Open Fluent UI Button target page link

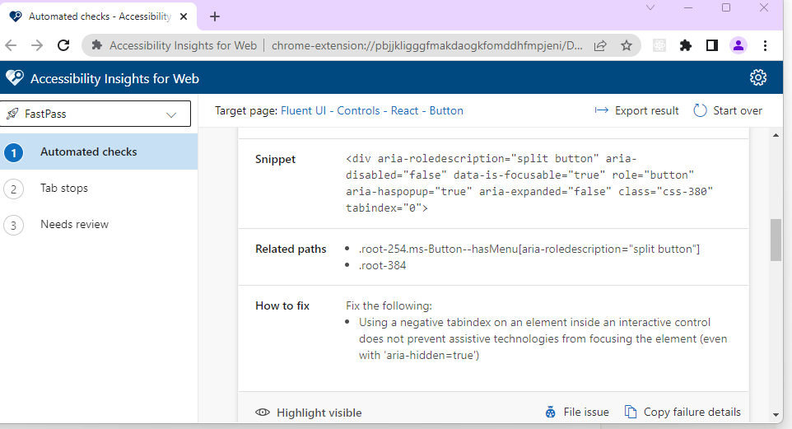click(372, 110)
